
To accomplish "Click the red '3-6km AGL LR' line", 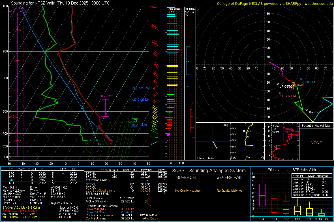I will pos(20,211).
